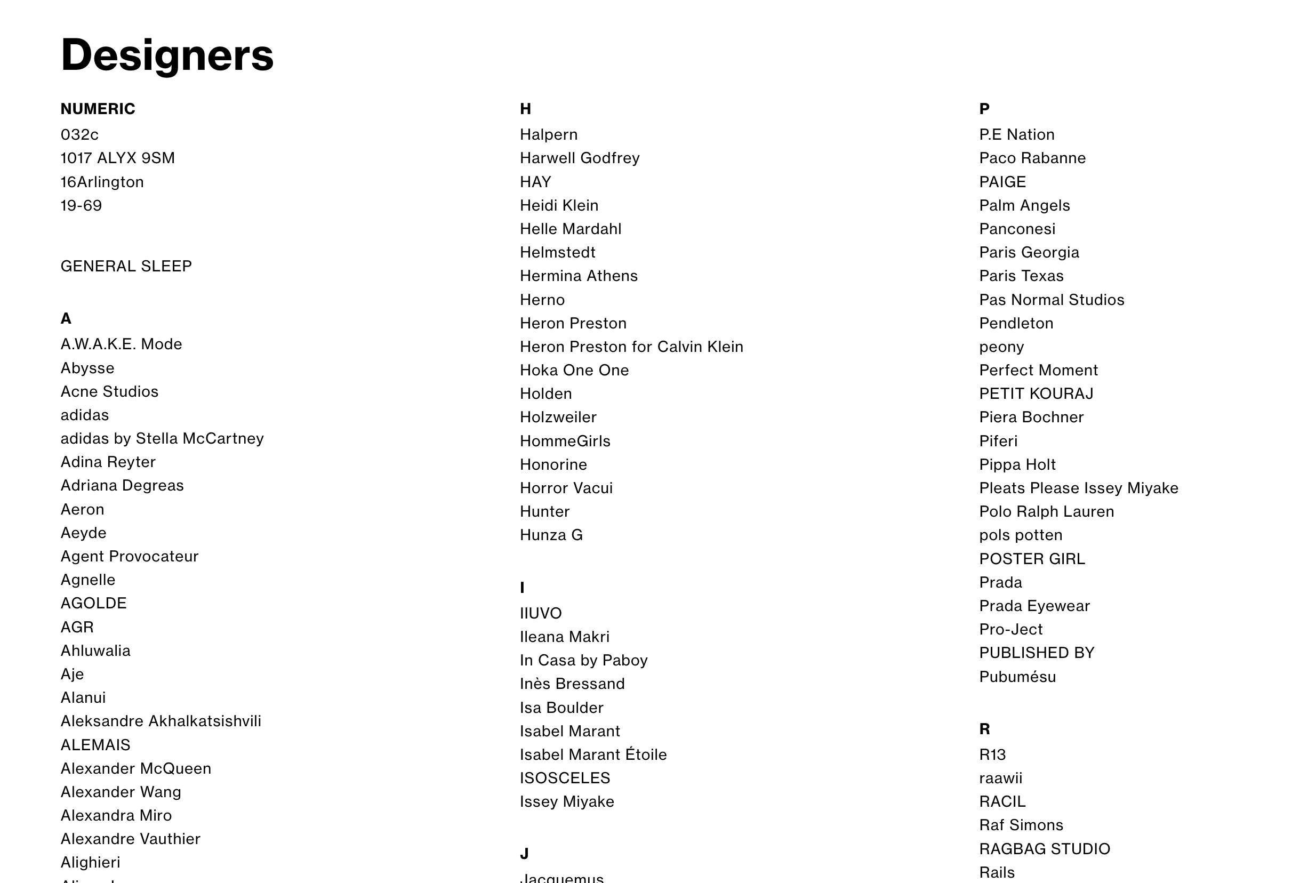Click the H section header
Image resolution: width=1316 pixels, height=883 pixels.
point(527,108)
